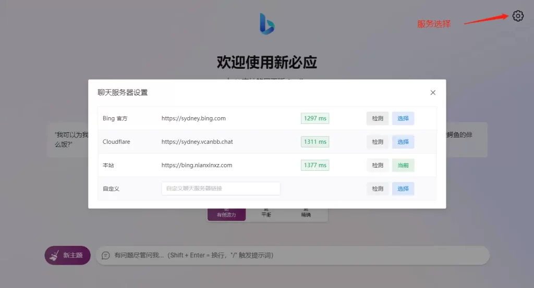Click the Cloudflare row label
534x288 pixels.
116,142
